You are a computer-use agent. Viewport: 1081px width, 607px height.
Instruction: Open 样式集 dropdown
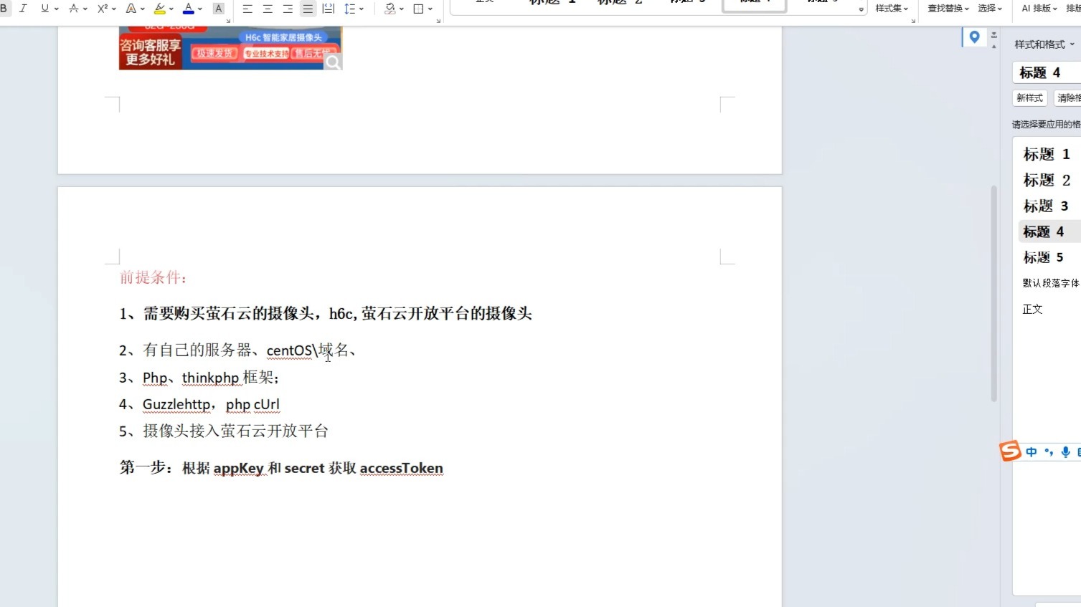click(x=892, y=9)
